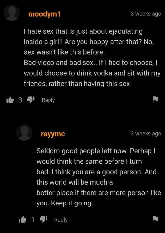This screenshot has height=233, width=165.
Task: Click the divider line between the comments
Action: click(89, 115)
